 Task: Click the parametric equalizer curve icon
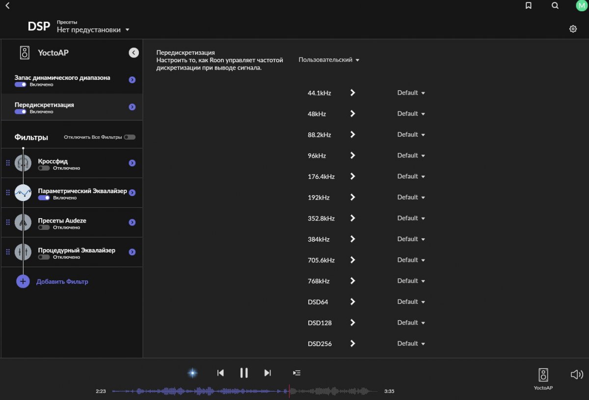(23, 193)
